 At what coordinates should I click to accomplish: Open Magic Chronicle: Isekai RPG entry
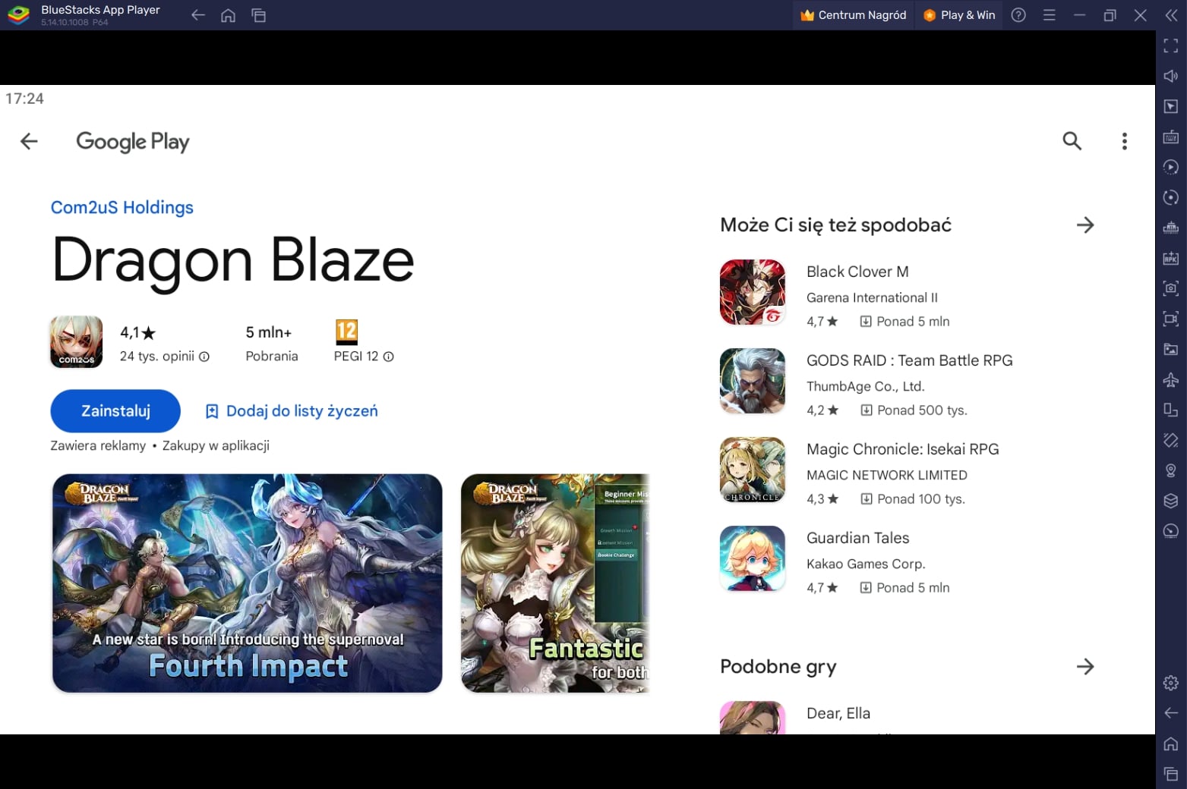908,472
